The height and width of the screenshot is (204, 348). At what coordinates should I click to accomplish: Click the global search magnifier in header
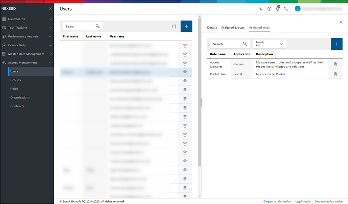[286, 9]
